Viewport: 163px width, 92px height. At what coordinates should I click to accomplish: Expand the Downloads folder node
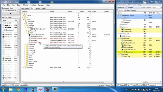[25, 52]
